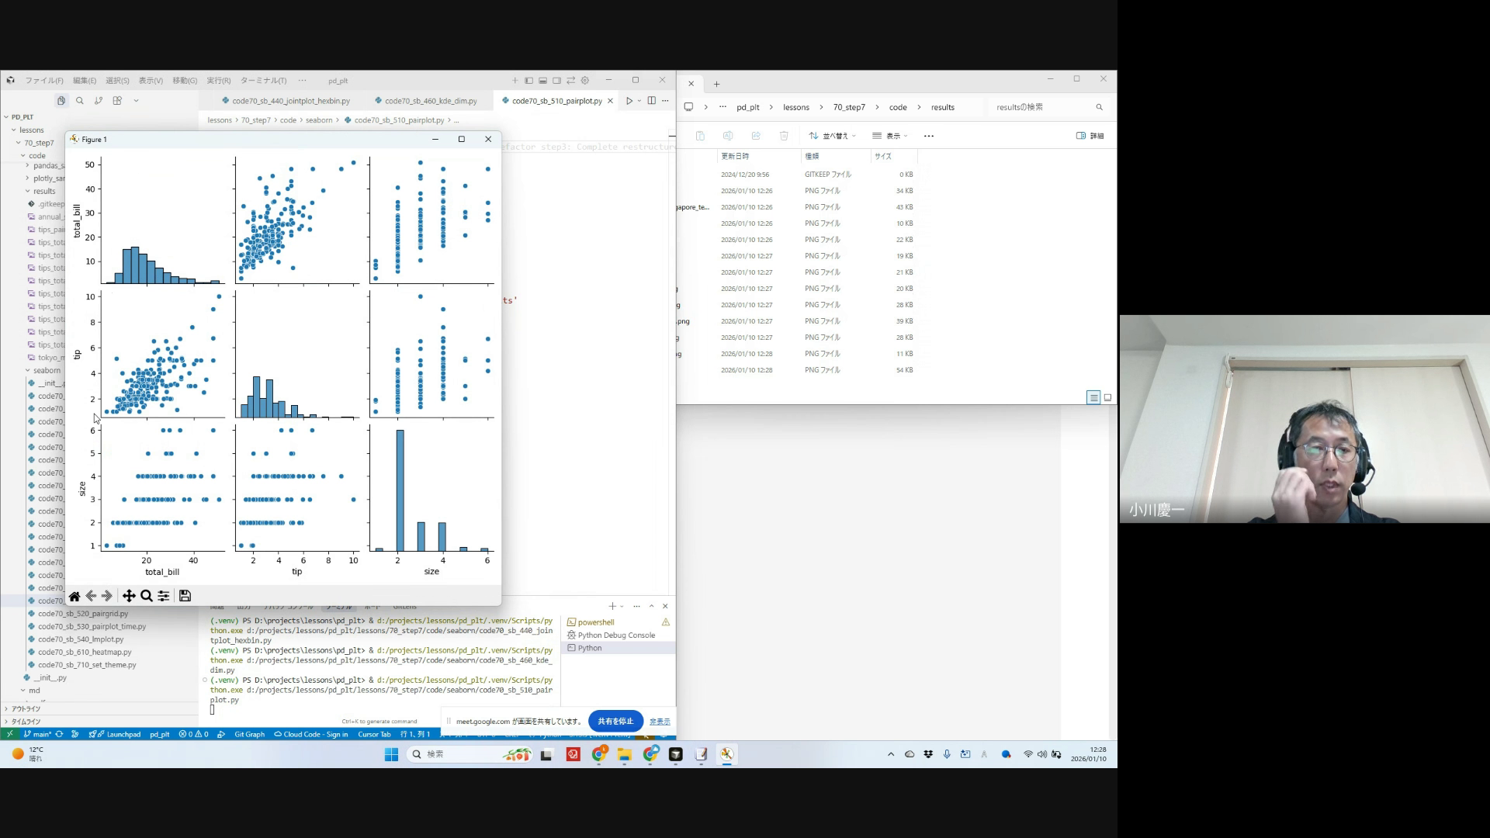Click the resultsの検索 search field
This screenshot has height=838, width=1490.
[x=1040, y=107]
